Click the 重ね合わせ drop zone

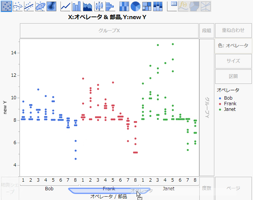click(233, 30)
